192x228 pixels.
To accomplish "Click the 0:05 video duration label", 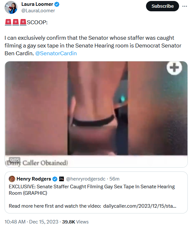I will (x=15, y=160).
